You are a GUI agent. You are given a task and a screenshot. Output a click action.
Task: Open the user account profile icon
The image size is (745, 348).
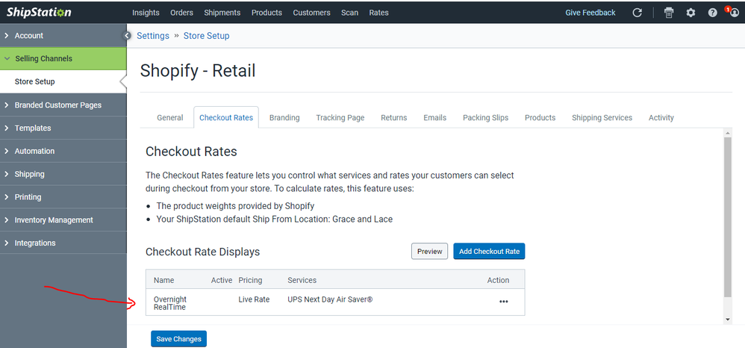[x=733, y=13]
